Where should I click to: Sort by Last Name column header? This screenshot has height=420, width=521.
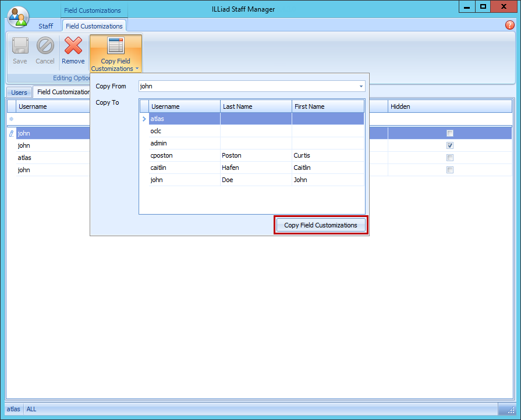(x=256, y=106)
